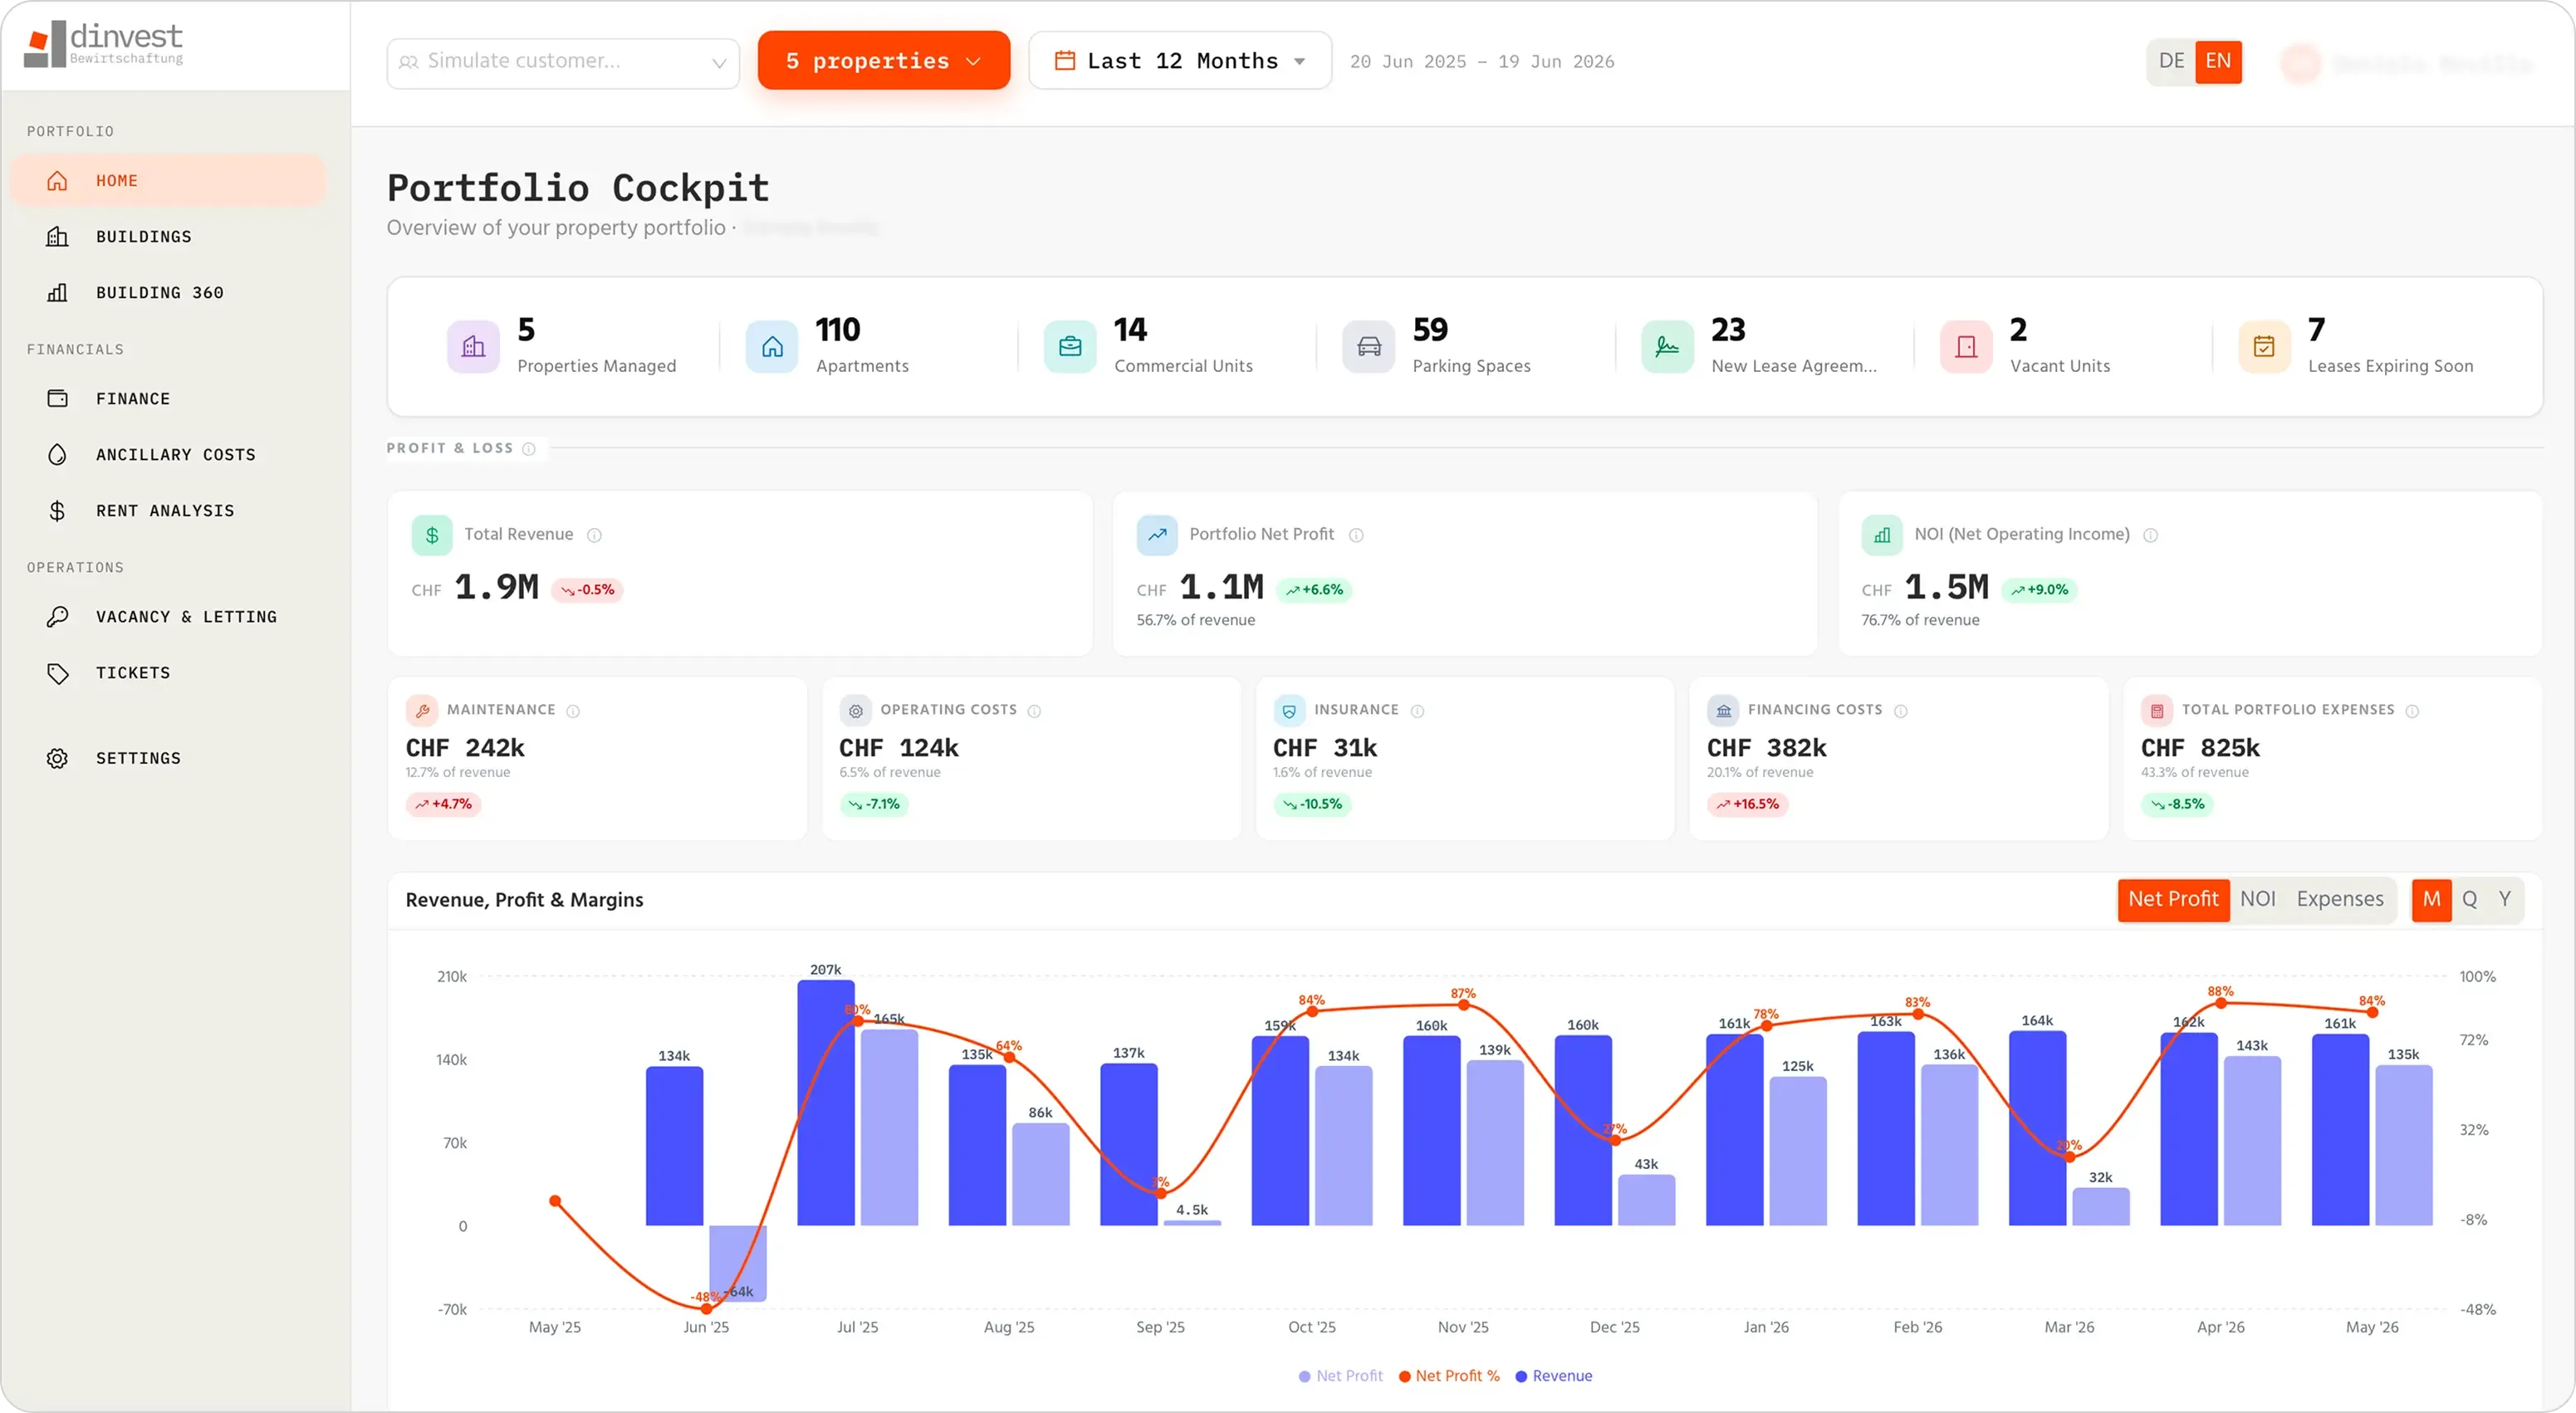This screenshot has width=2576, height=1413.
Task: Click the +6.6% Net Profit change badge
Action: click(x=1315, y=590)
